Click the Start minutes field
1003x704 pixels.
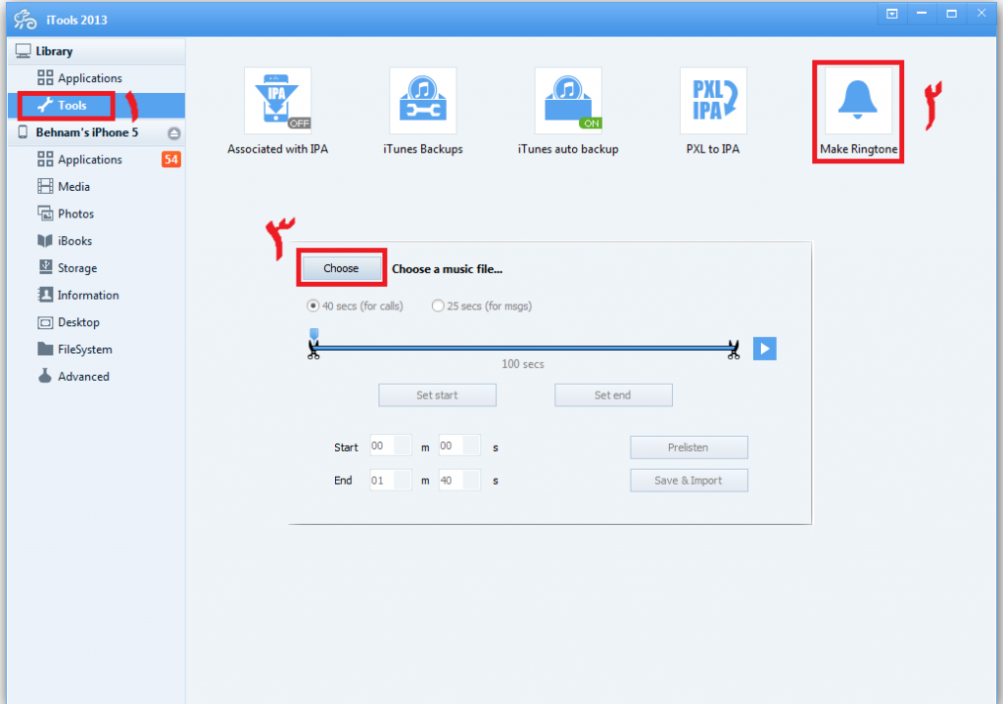tap(391, 446)
